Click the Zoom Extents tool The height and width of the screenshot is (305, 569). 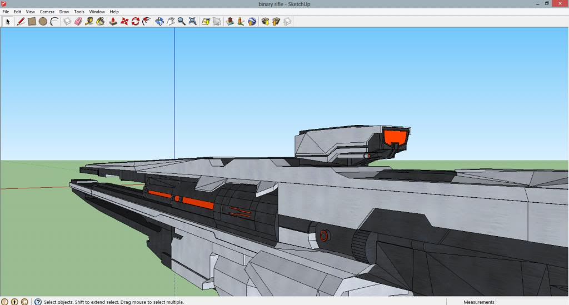coord(192,22)
